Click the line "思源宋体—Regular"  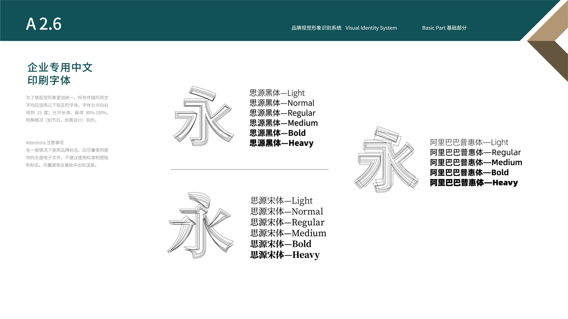pyautogui.click(x=287, y=222)
